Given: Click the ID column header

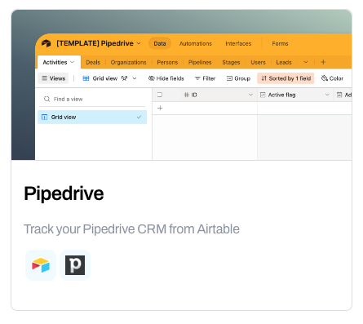Looking at the screenshot, I should point(205,95).
